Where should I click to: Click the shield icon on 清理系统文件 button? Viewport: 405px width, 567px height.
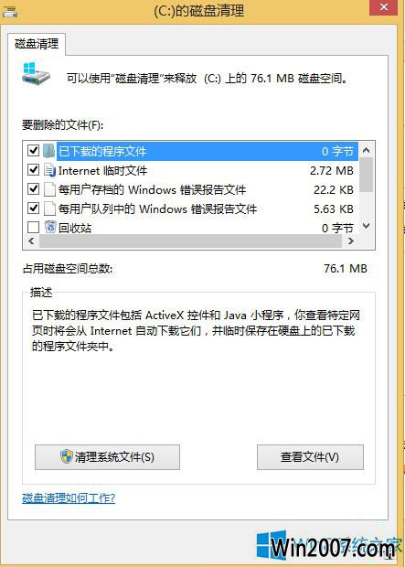tap(67, 457)
